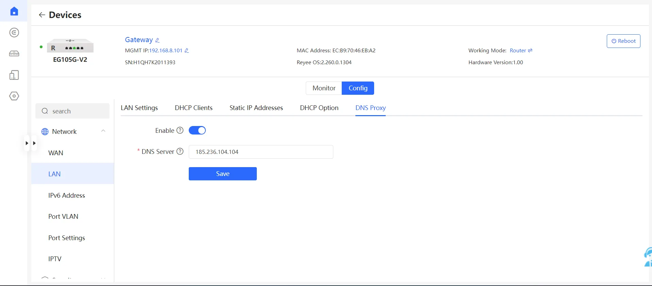Open the hexagon settings icon in sidebar
652x286 pixels.
point(14,96)
